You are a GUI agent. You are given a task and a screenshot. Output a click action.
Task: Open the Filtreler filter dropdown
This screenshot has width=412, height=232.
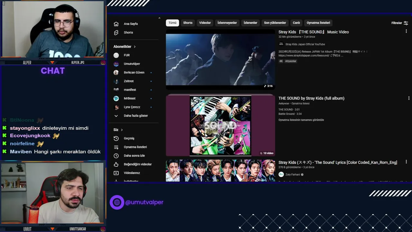400,23
